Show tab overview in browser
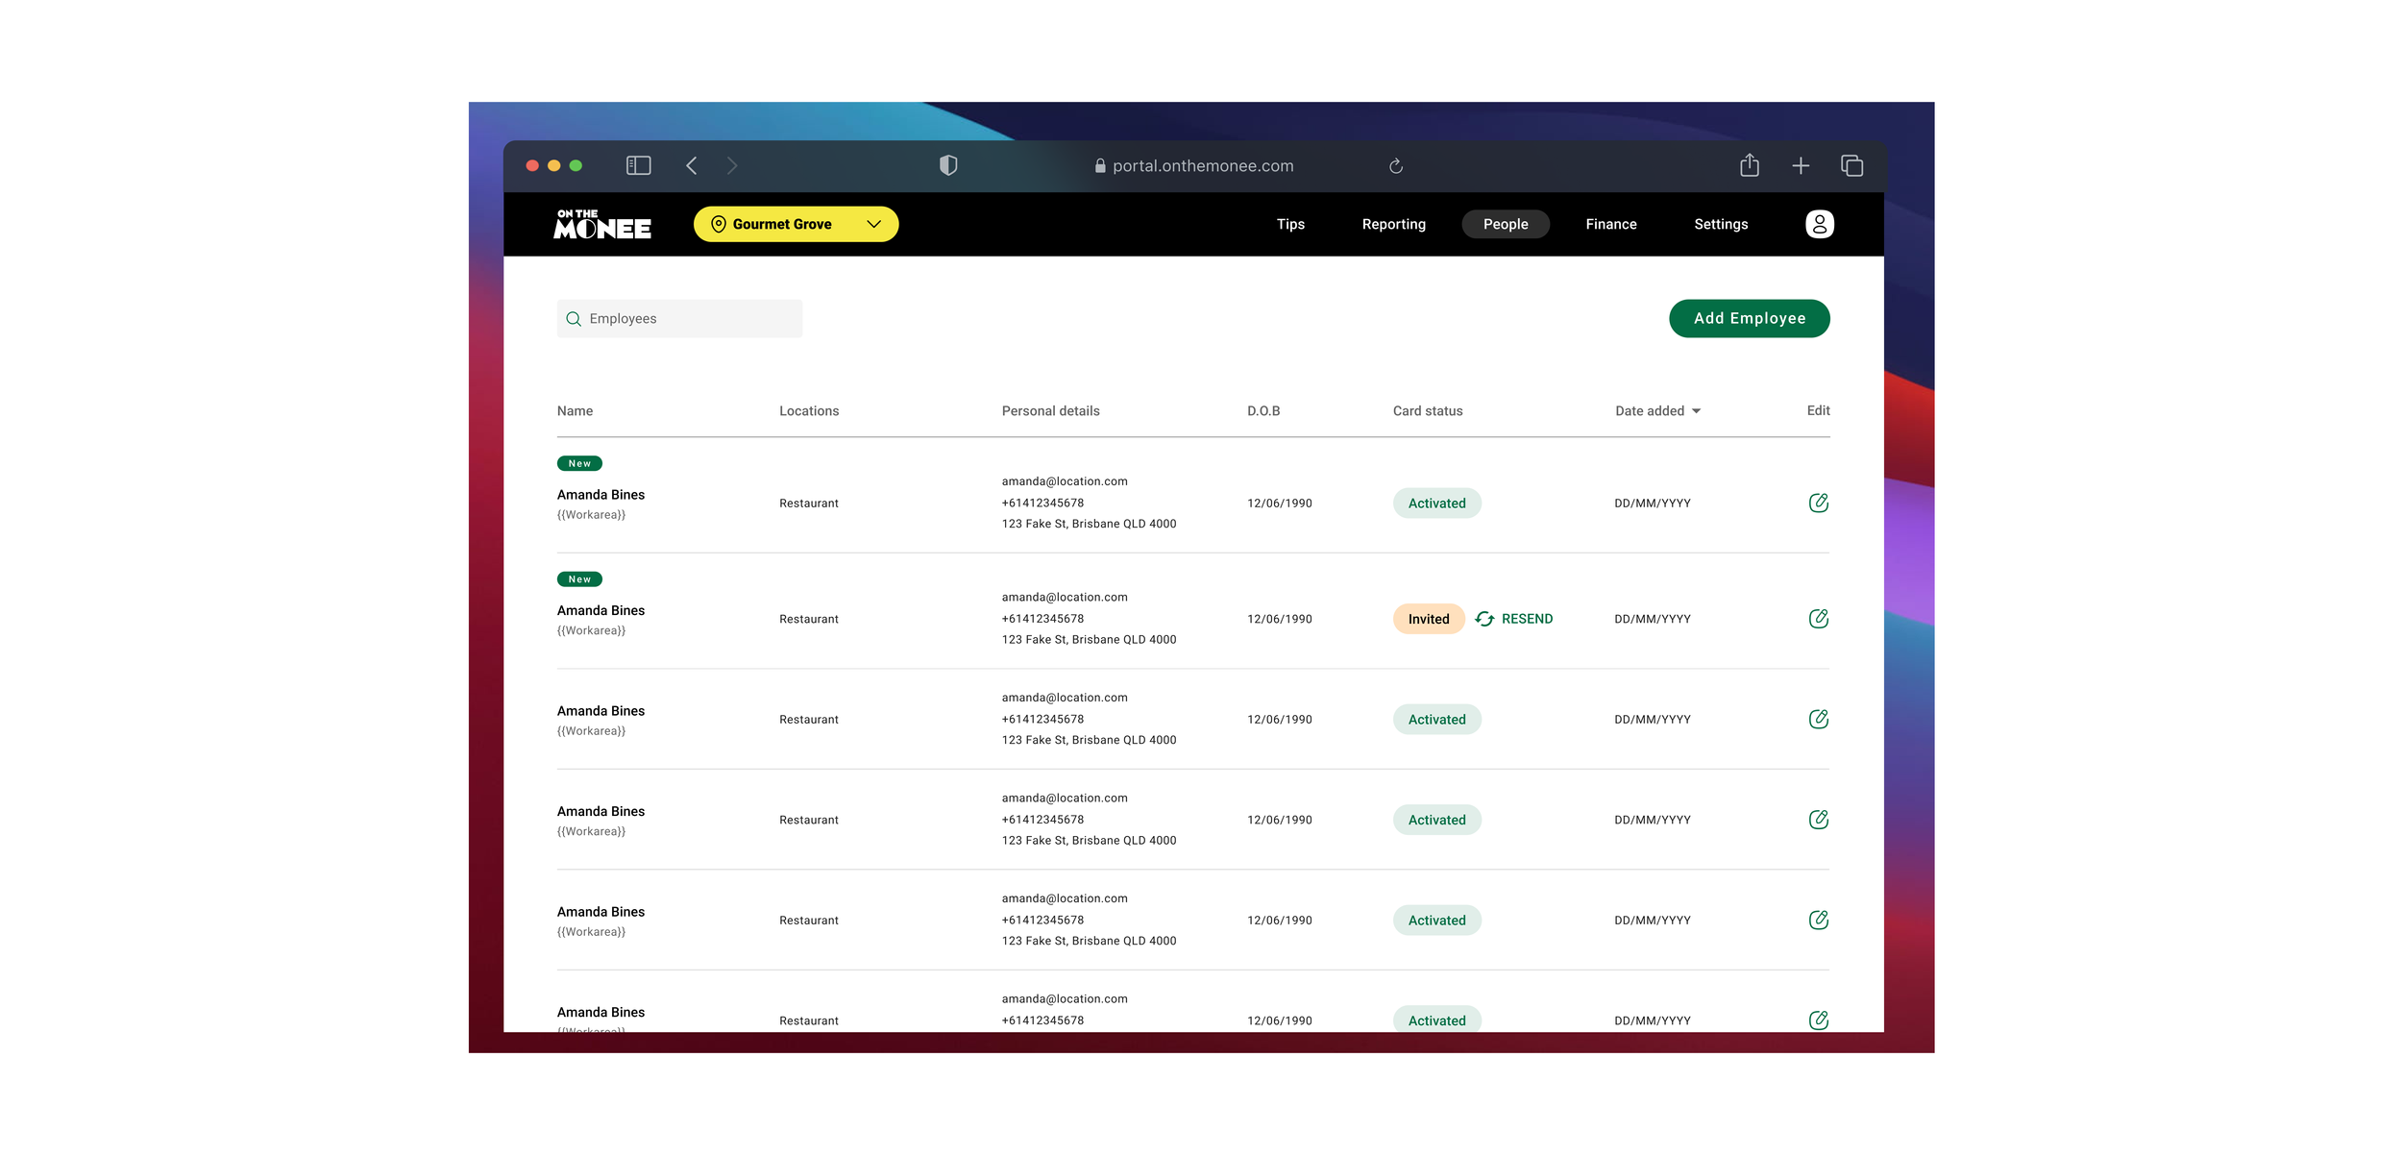 (x=1851, y=165)
